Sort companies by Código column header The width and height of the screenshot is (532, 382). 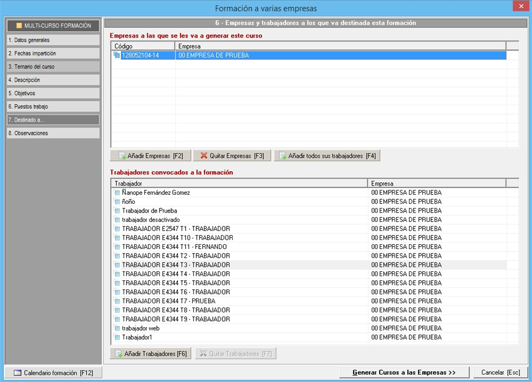(142, 47)
